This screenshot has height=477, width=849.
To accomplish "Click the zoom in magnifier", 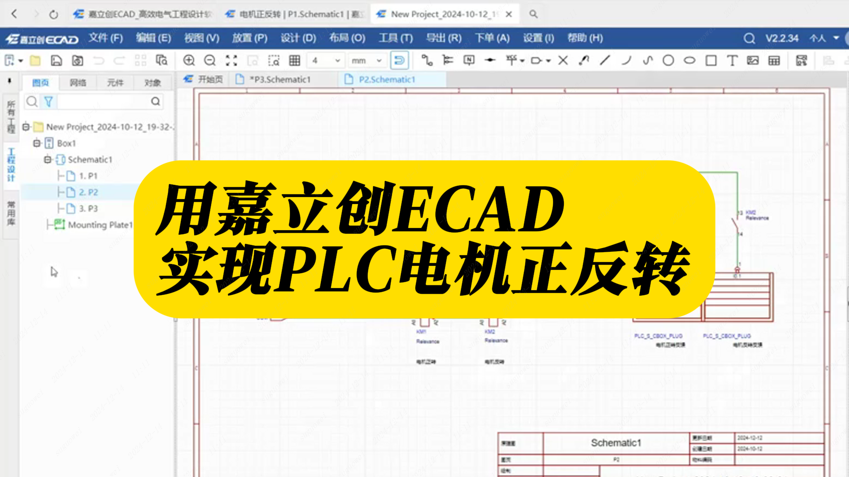I will (189, 61).
